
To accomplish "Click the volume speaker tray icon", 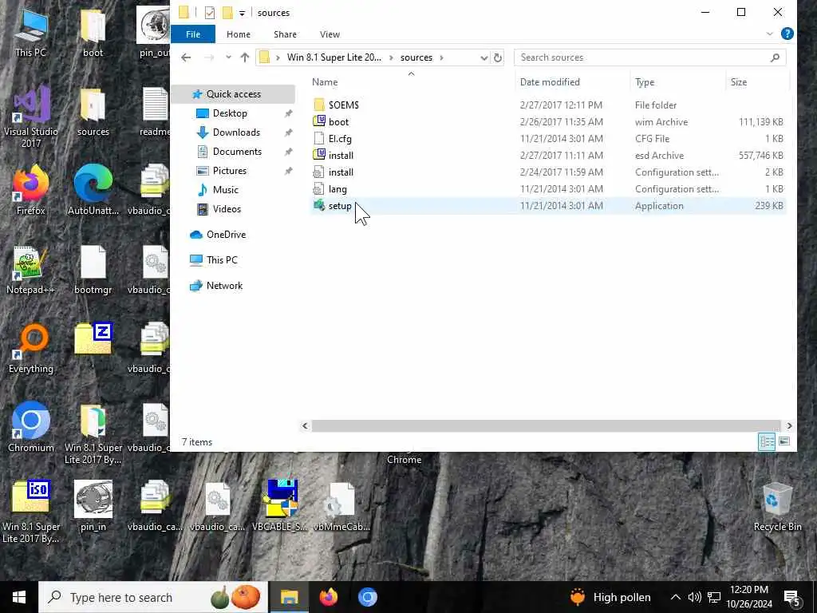I will click(x=694, y=597).
